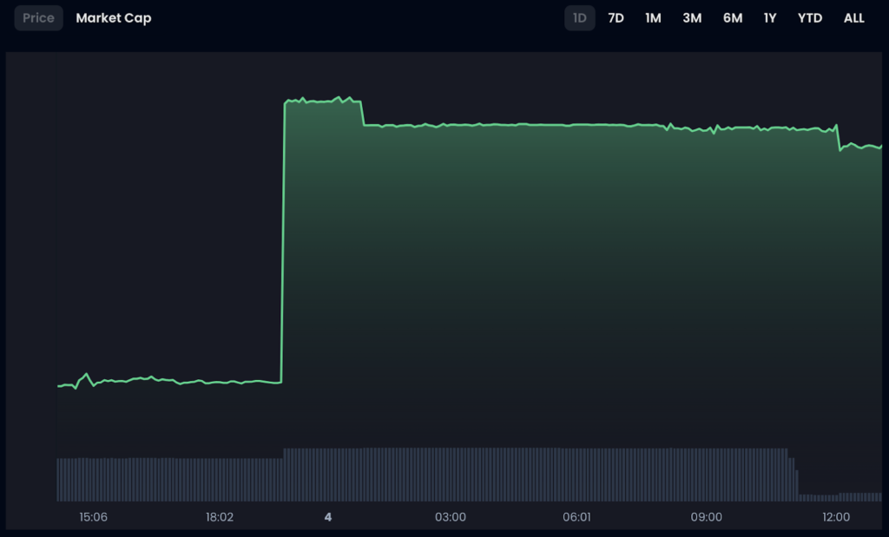The width and height of the screenshot is (889, 537).
Task: Click the 03:00 time axis label
Action: click(451, 517)
